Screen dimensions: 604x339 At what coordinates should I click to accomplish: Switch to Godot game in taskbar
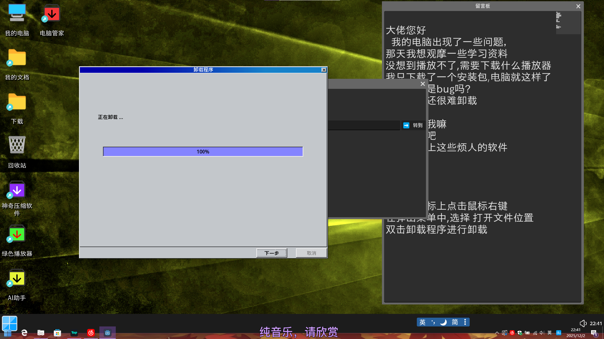coord(107,333)
